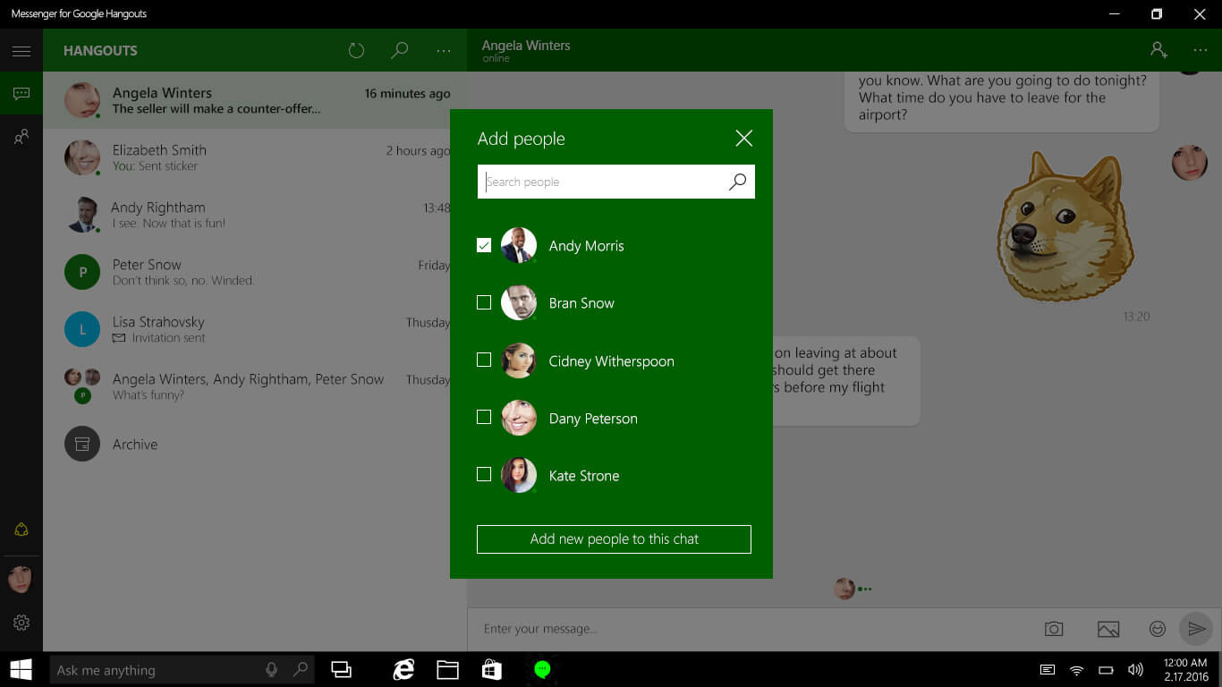The image size is (1222, 687).
Task: Click the picture attach icon
Action: coord(1108,629)
